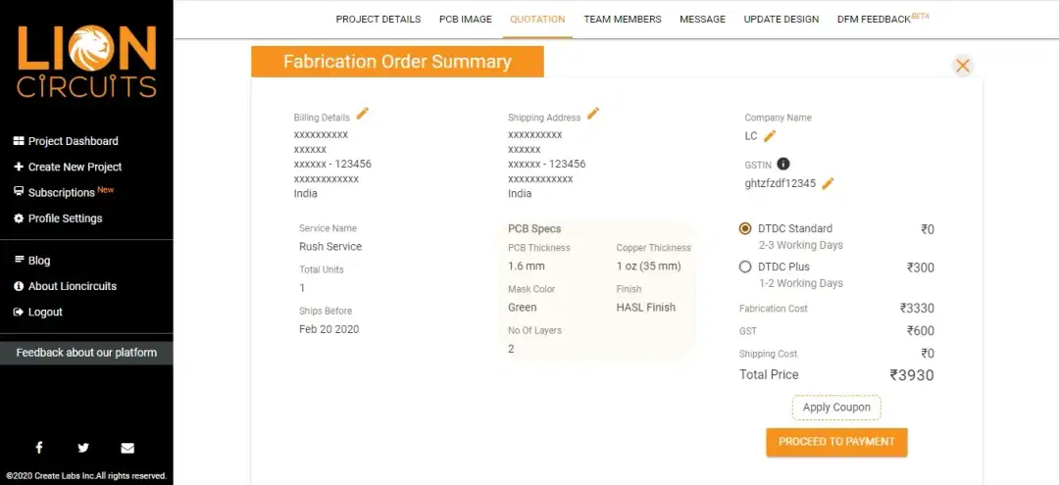
Task: Select DTDC Plus shipping option
Action: (x=745, y=267)
